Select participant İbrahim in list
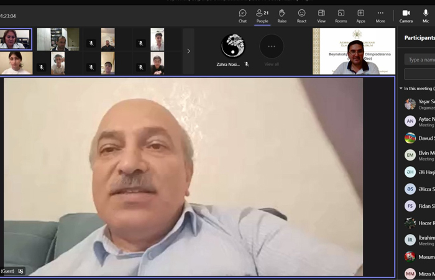Image resolution: width=435 pixels, height=280 pixels. point(419,240)
